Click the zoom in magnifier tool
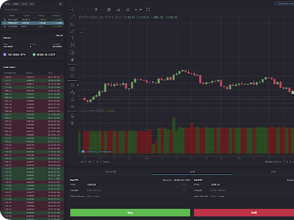This screenshot has height=220, width=294. click(x=72, y=76)
